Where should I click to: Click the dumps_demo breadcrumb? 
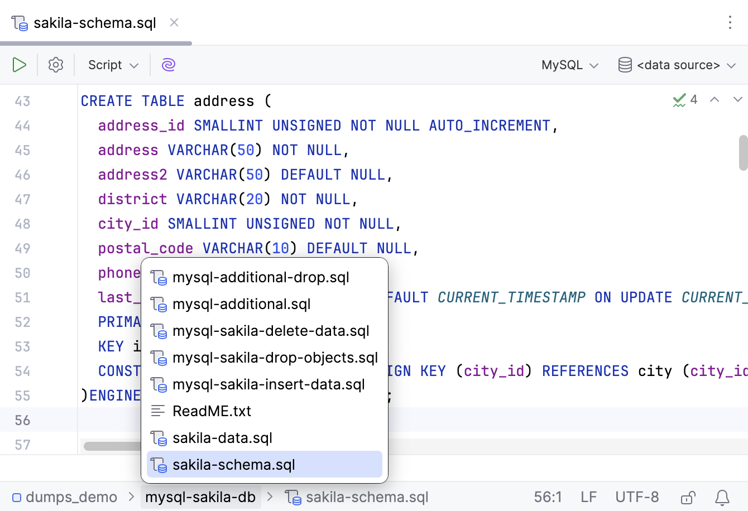point(65,497)
